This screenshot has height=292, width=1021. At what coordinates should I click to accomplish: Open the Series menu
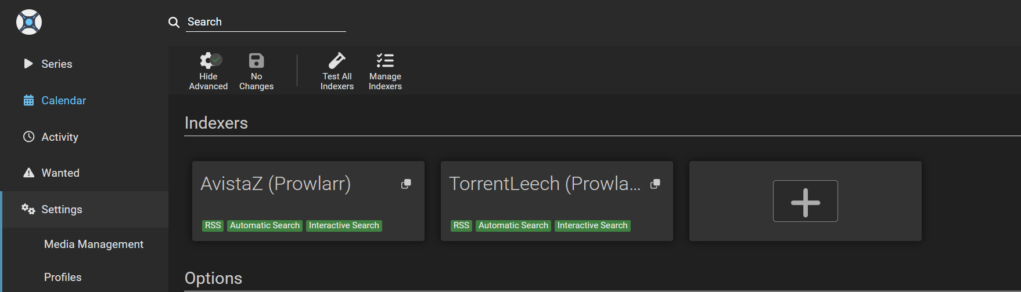click(x=56, y=64)
